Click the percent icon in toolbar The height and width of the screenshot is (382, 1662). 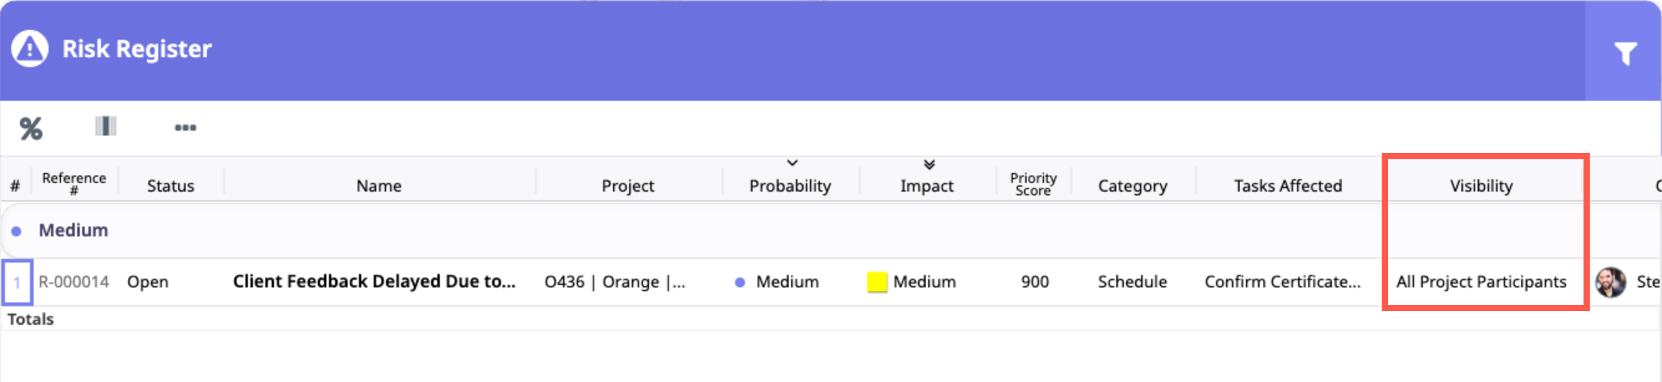point(31,128)
